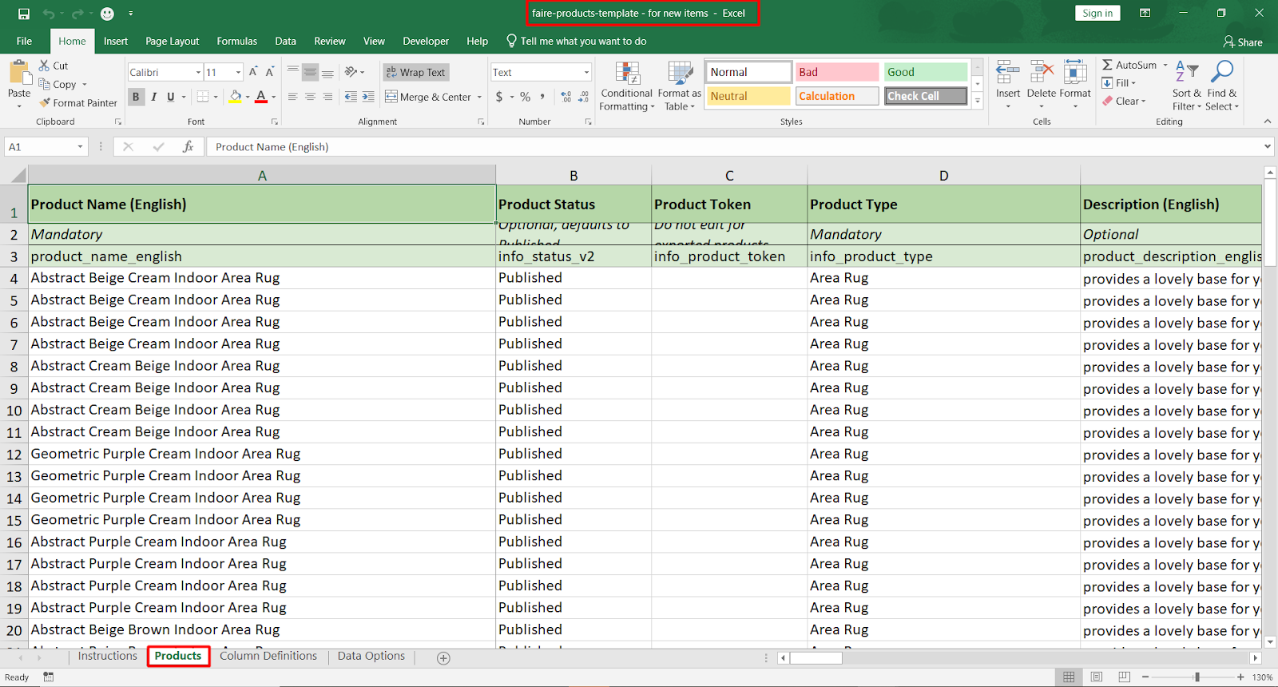Toggle Bold formatting

click(x=136, y=97)
